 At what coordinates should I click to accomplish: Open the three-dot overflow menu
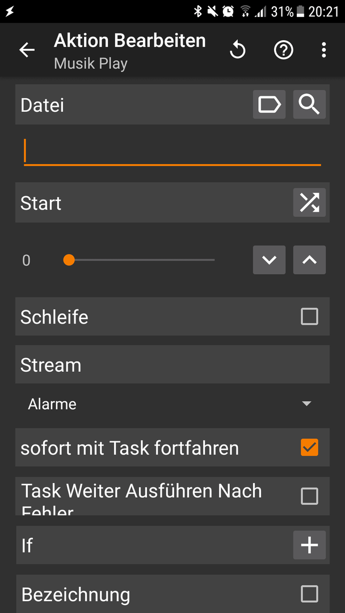point(323,50)
